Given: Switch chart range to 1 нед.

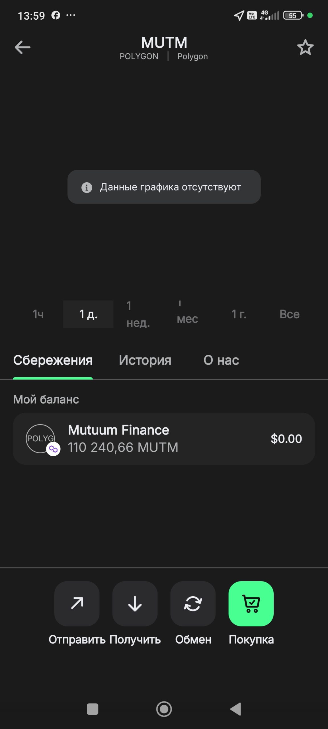Looking at the screenshot, I should (x=138, y=314).
